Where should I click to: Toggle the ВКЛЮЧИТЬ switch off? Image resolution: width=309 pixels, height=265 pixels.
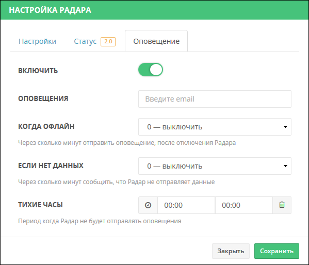pos(151,70)
